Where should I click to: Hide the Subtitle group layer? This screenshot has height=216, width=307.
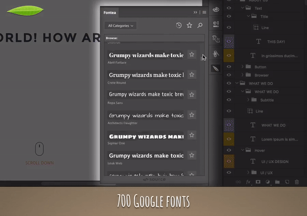[x=229, y=100]
